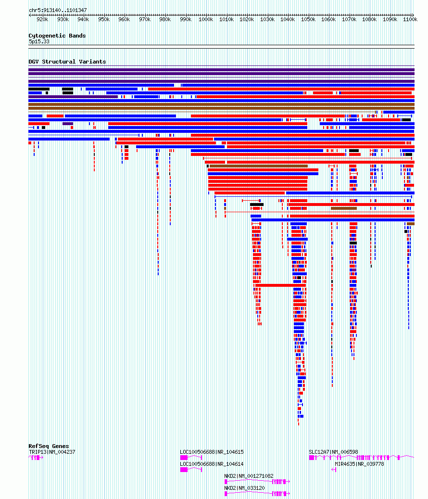The width and height of the screenshot is (428, 499).
Task: Click the black variant bar between 1020k and 1030k
Action: point(257,205)
